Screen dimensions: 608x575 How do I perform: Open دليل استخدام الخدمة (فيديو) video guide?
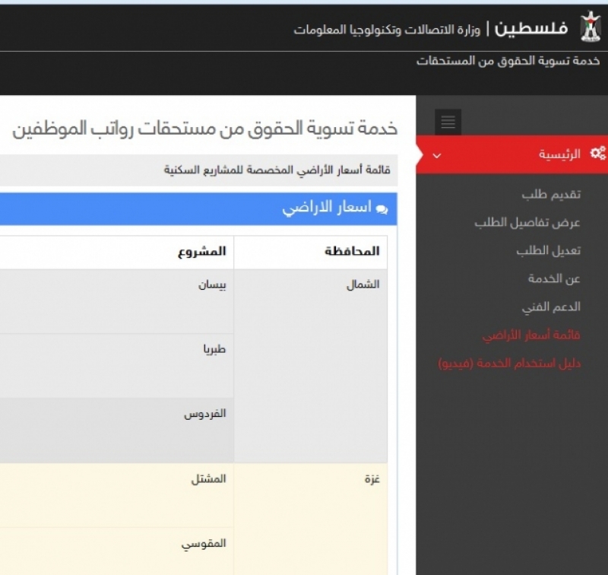(509, 364)
